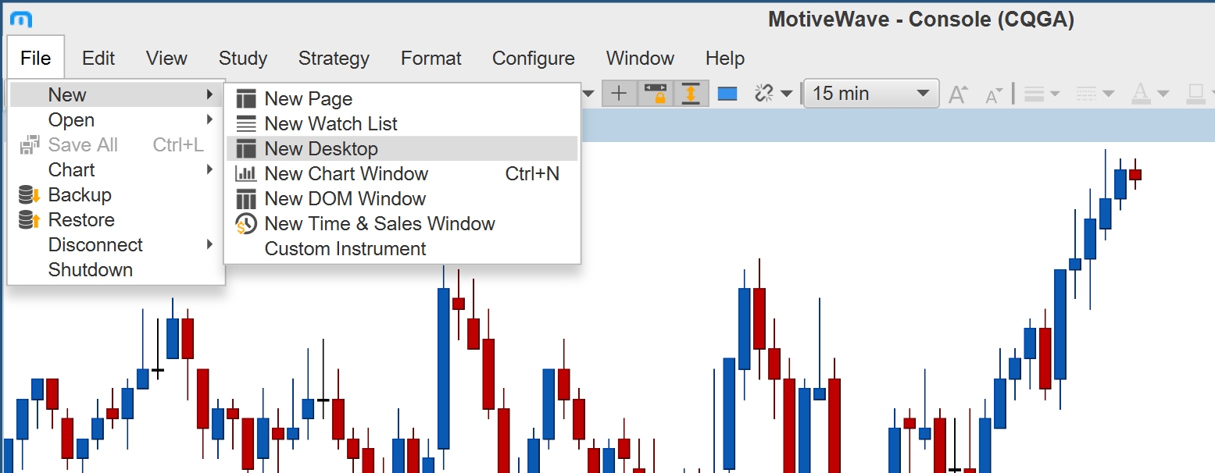Toggle the crosshair cursor button
The width and height of the screenshot is (1215, 473).
(x=619, y=94)
